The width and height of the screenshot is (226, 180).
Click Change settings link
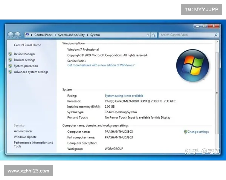pyautogui.click(x=198, y=132)
